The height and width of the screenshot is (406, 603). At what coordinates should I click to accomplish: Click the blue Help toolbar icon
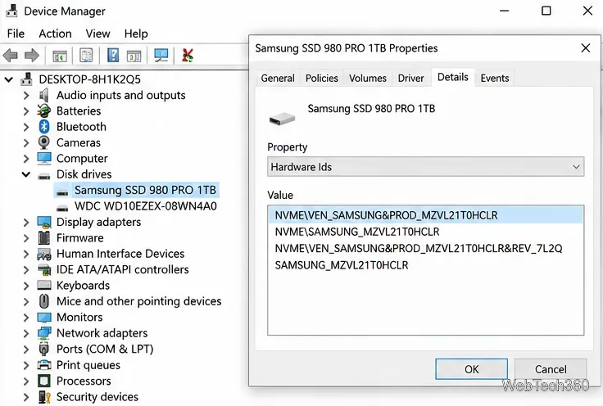[113, 56]
